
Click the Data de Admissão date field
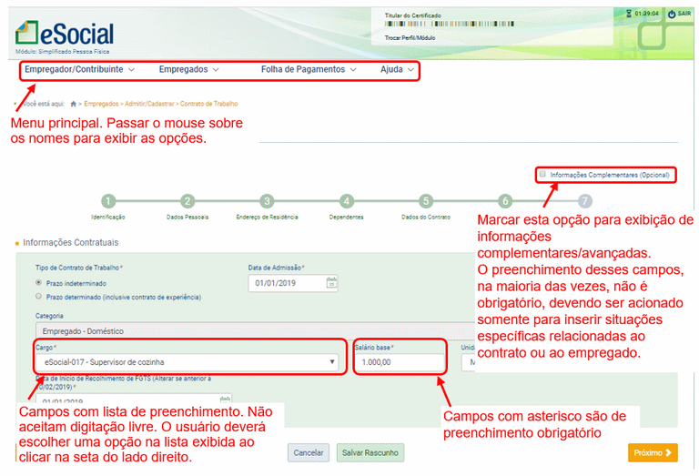pos(293,283)
